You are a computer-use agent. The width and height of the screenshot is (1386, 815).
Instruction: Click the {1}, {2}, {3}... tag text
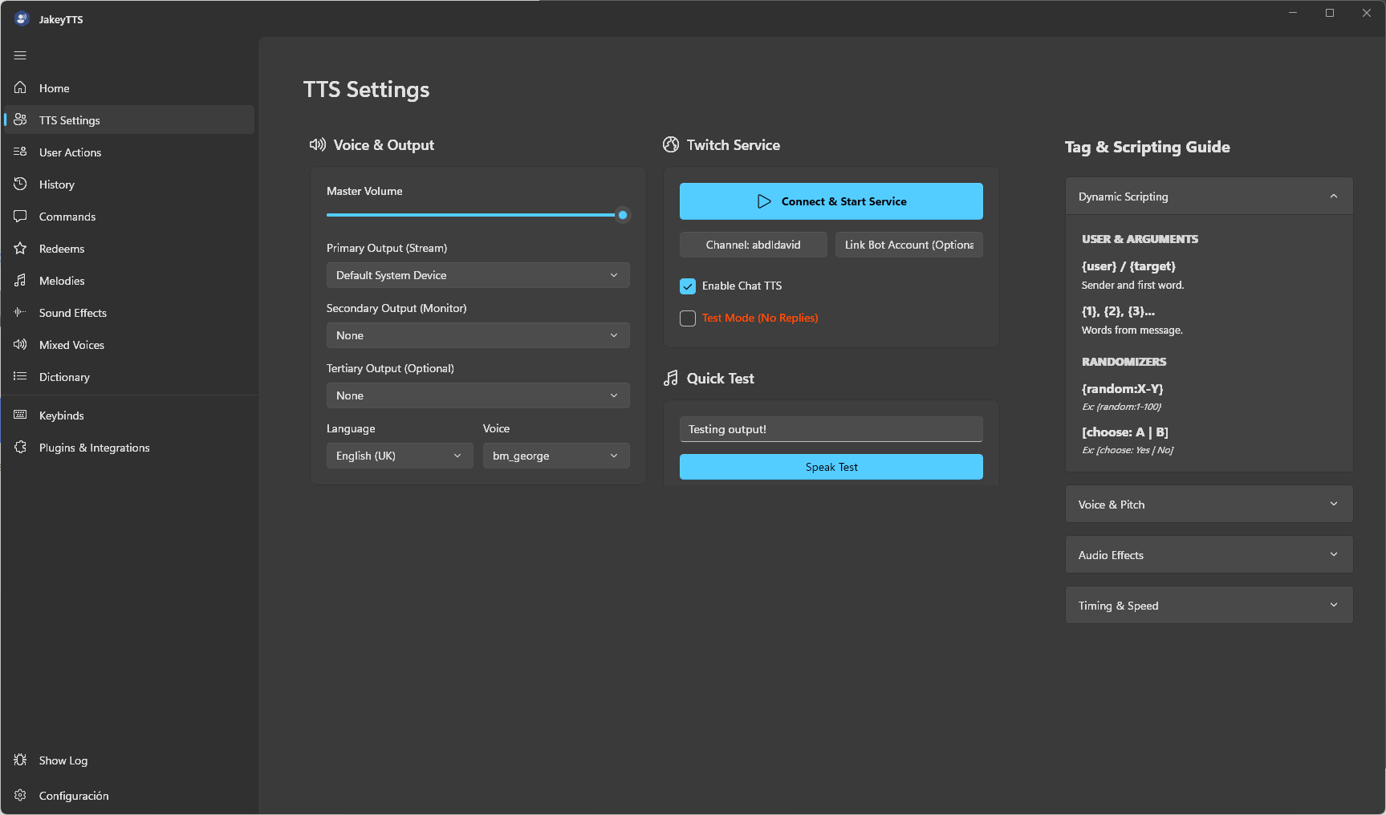tap(1118, 311)
